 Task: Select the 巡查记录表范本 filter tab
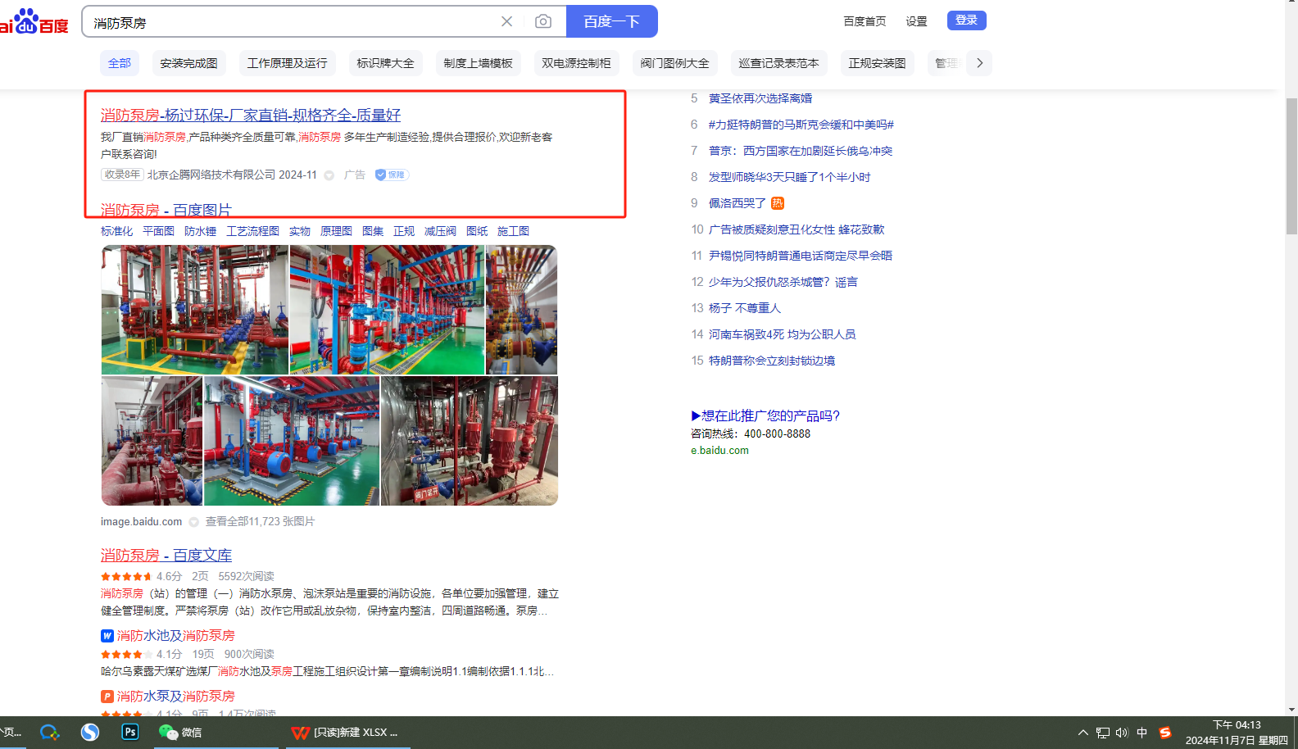point(779,63)
